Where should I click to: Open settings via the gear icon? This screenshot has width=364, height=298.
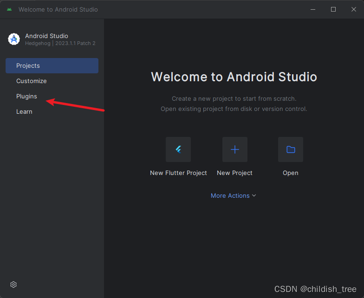pos(13,285)
